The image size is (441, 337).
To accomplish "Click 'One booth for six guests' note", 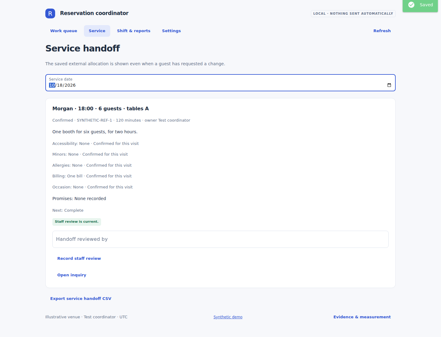I will click(x=95, y=132).
